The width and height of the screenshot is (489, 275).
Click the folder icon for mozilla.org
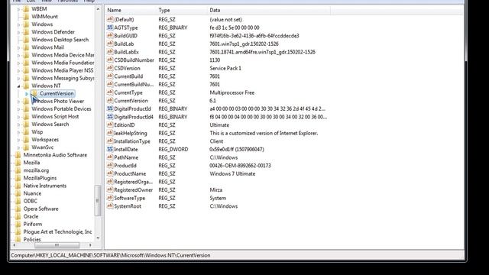(18, 170)
